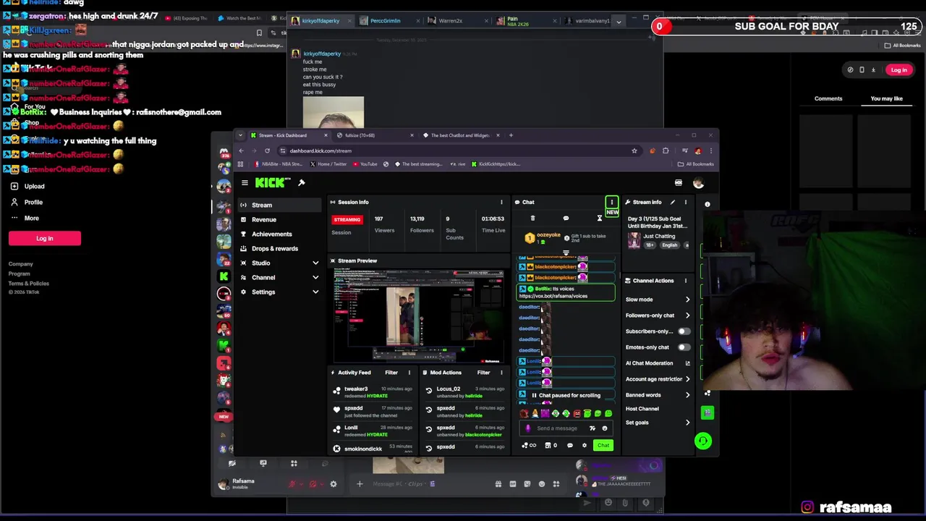Click the Log in button at top right
The image size is (926, 521).
899,70
